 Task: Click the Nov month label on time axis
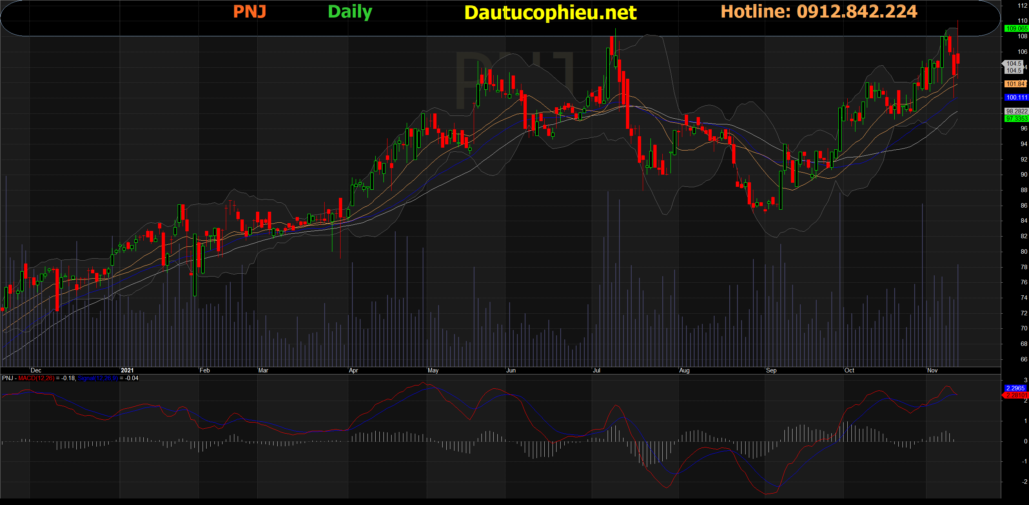(x=932, y=370)
